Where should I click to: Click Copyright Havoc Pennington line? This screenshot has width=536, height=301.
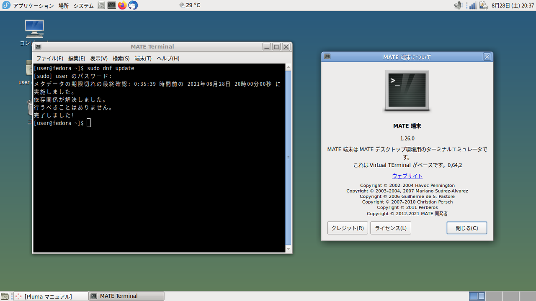point(407,186)
